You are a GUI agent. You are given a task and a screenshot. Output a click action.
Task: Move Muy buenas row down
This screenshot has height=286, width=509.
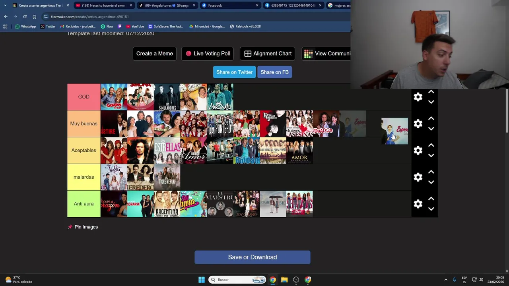(x=431, y=129)
